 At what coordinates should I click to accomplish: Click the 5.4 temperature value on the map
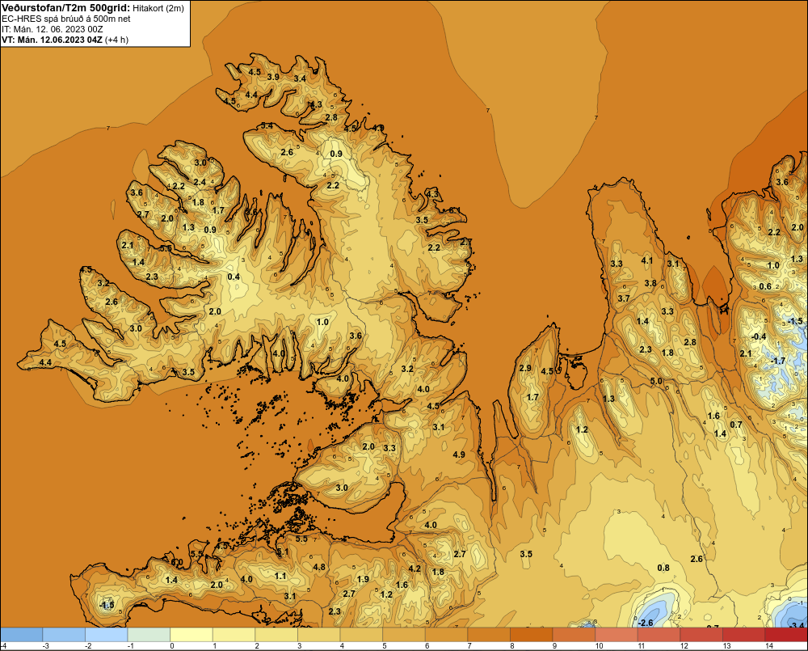(x=267, y=125)
